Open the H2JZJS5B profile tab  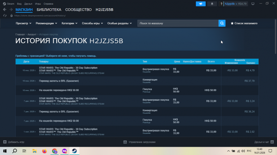[x=104, y=10]
